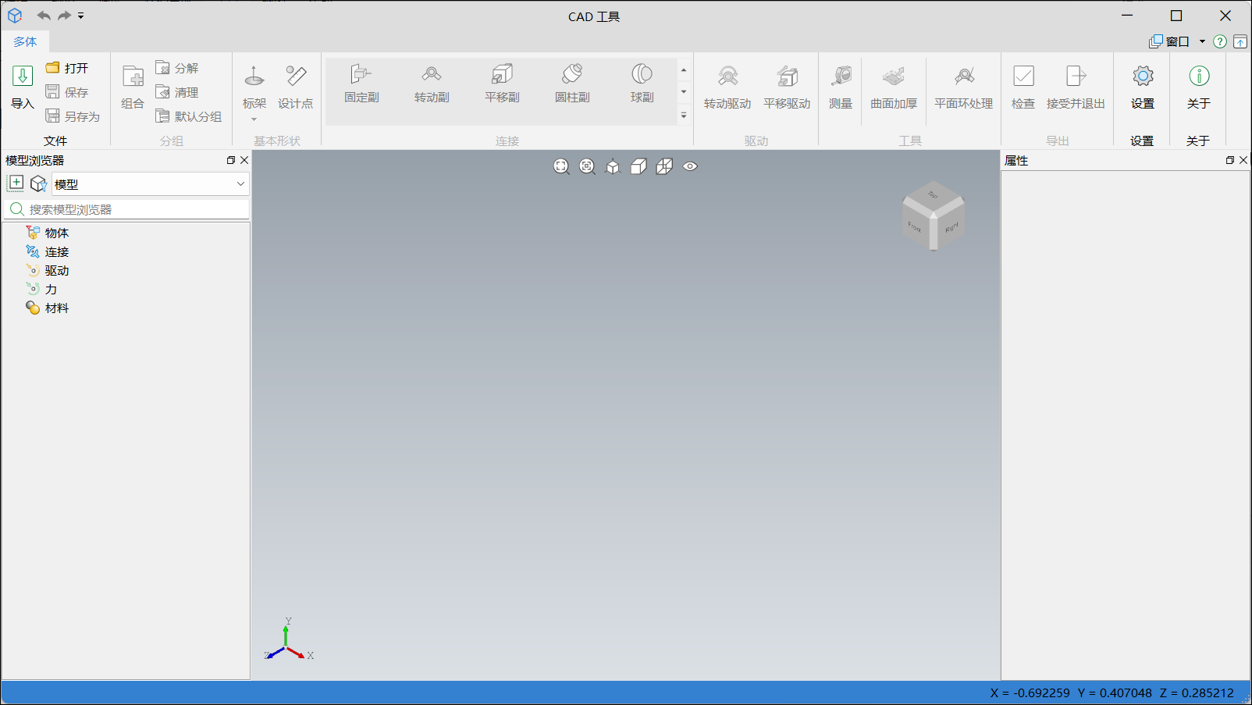This screenshot has height=705, width=1252.
Task: Click the 设置 gear icon
Action: point(1142,77)
